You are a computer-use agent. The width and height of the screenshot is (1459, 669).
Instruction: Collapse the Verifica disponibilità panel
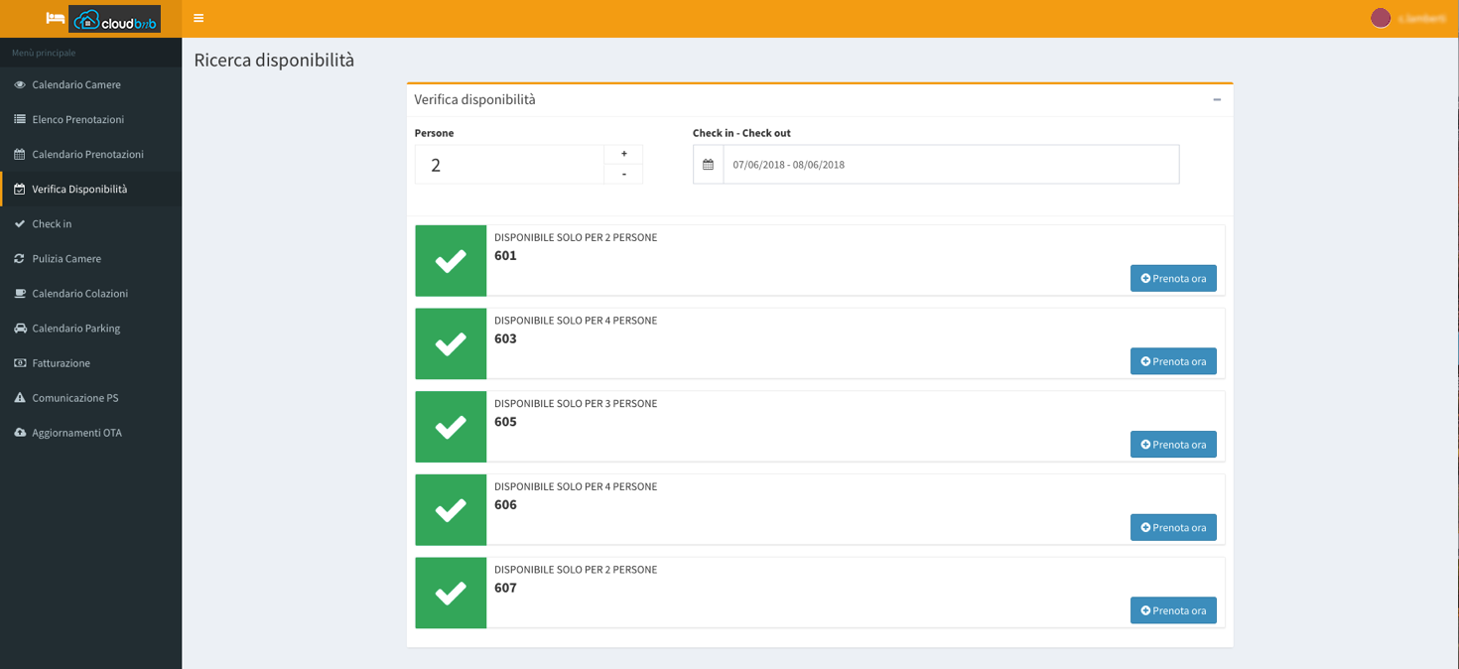click(x=1217, y=99)
